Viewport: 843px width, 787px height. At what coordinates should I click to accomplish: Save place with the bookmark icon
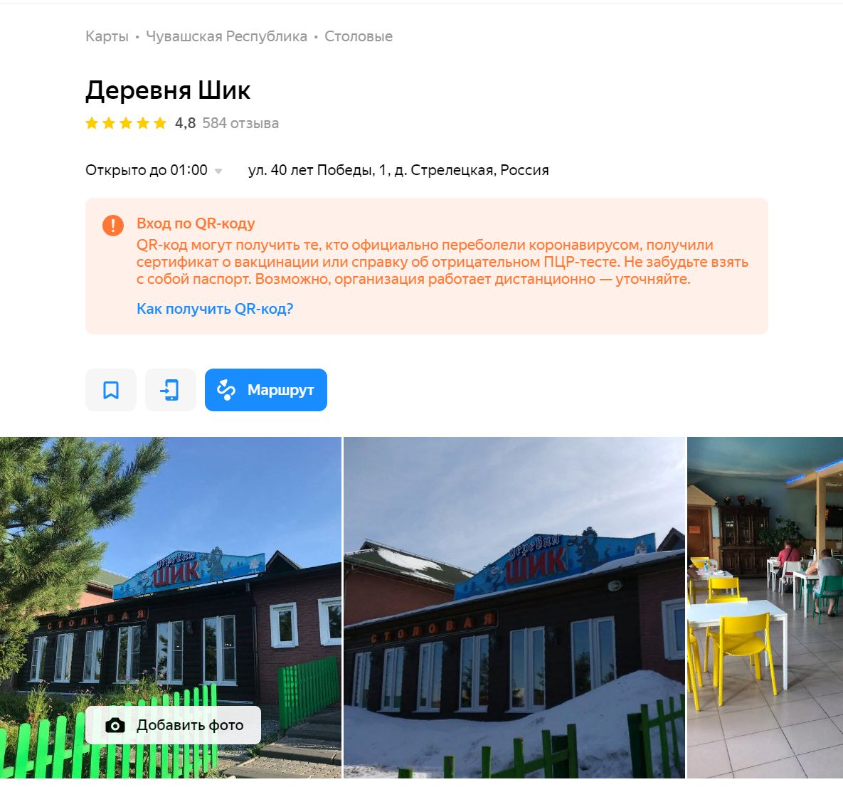point(111,390)
